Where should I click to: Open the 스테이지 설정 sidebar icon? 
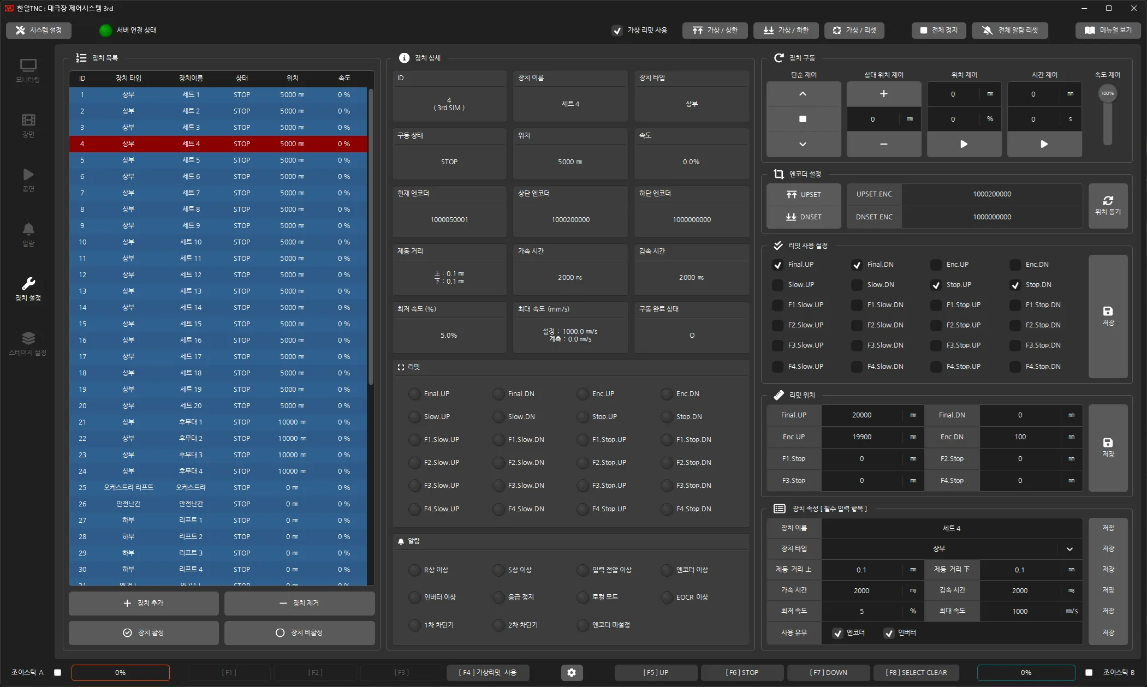pos(28,344)
